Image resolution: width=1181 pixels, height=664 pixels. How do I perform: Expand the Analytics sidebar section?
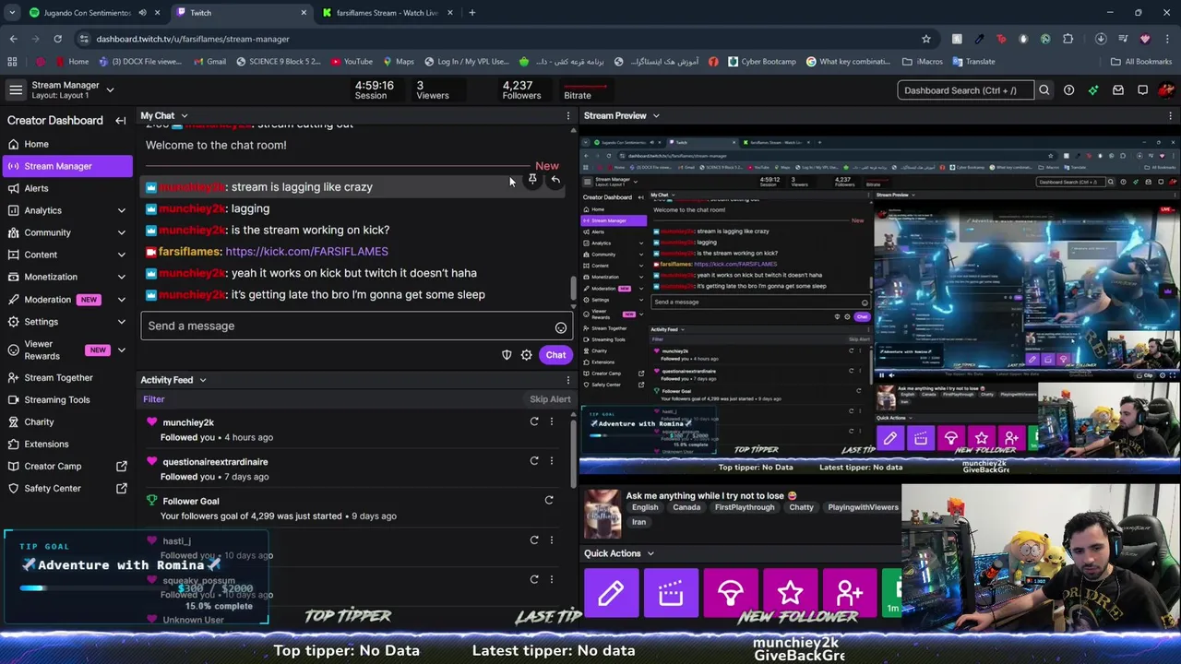(121, 211)
